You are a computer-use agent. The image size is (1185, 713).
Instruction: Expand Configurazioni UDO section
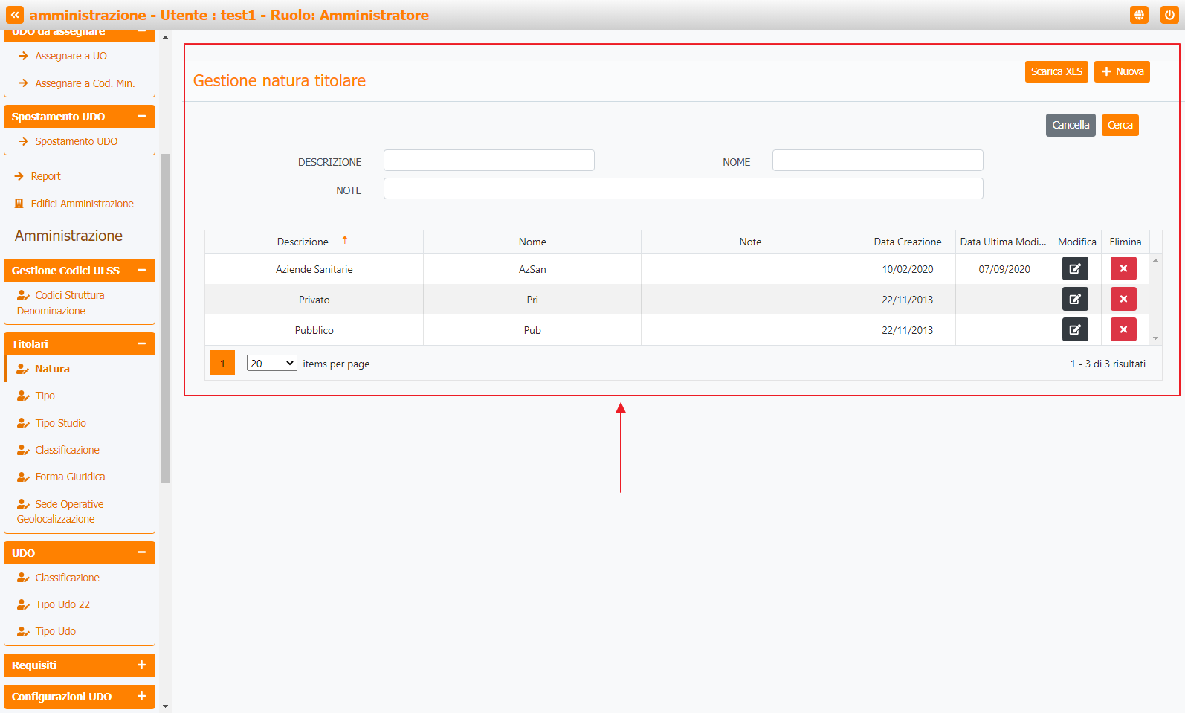(x=141, y=697)
